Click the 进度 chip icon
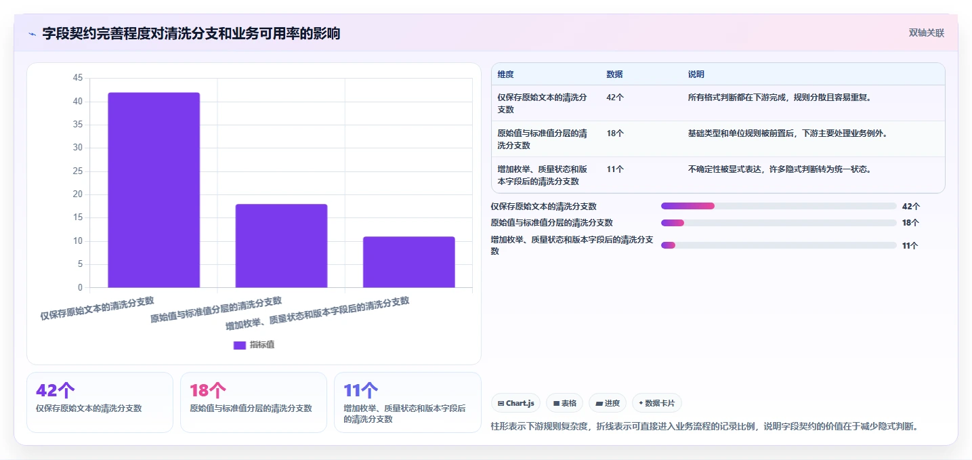The image size is (972, 460). (x=599, y=404)
